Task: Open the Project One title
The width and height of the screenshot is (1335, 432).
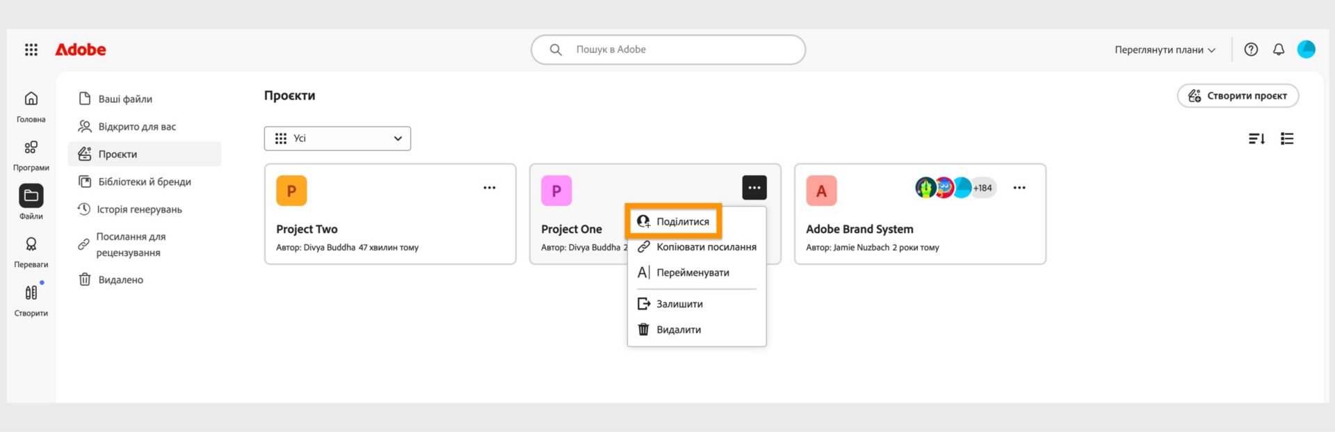Action: (x=572, y=229)
